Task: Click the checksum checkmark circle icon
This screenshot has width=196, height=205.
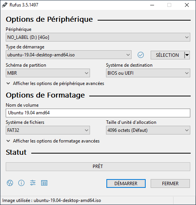Action: point(141,55)
